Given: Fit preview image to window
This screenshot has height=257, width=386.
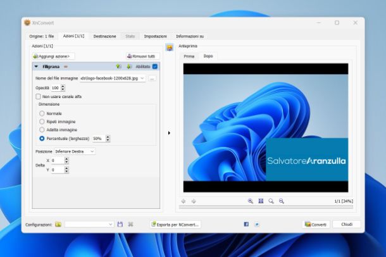Looking at the screenshot, I should click(261, 201).
